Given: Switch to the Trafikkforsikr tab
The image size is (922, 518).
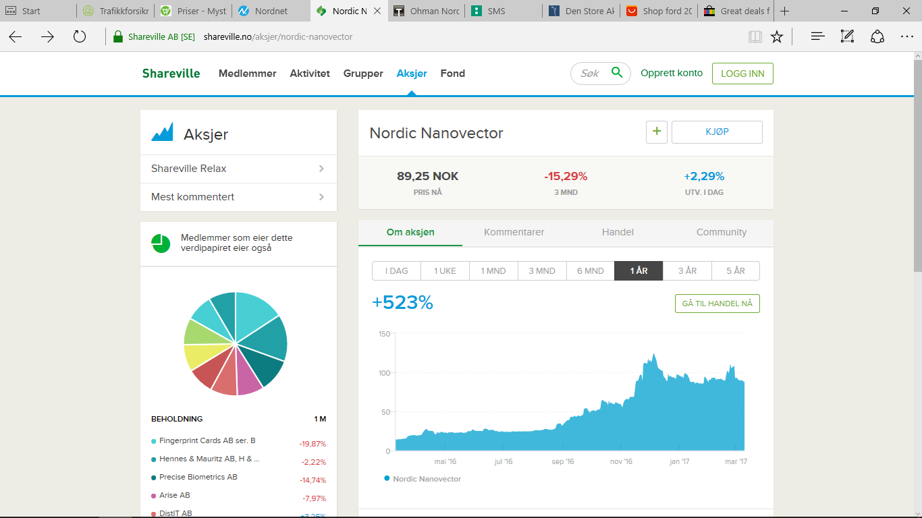Looking at the screenshot, I should (115, 11).
